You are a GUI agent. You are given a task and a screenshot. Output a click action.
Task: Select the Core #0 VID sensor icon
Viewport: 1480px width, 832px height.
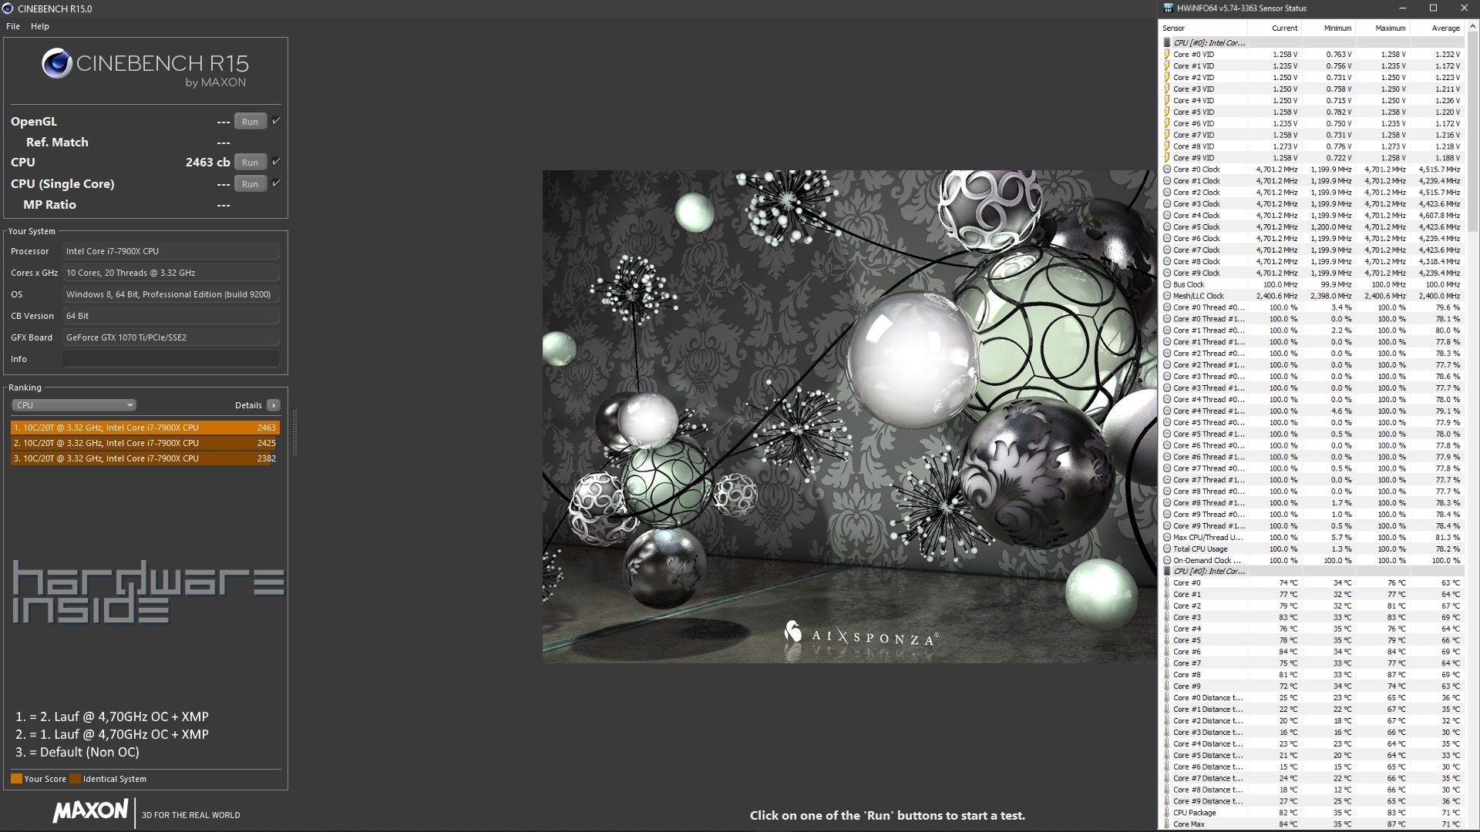click(x=1167, y=55)
